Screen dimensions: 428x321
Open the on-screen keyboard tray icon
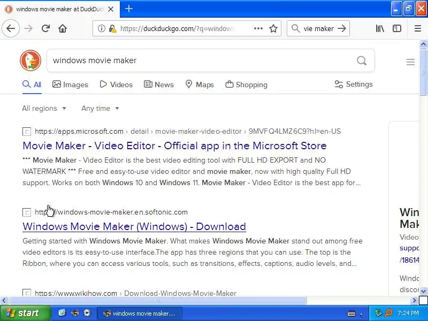pos(351,314)
